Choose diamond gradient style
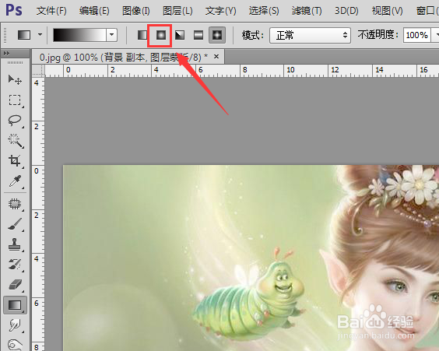This screenshot has height=351, width=439. pyautogui.click(x=217, y=35)
